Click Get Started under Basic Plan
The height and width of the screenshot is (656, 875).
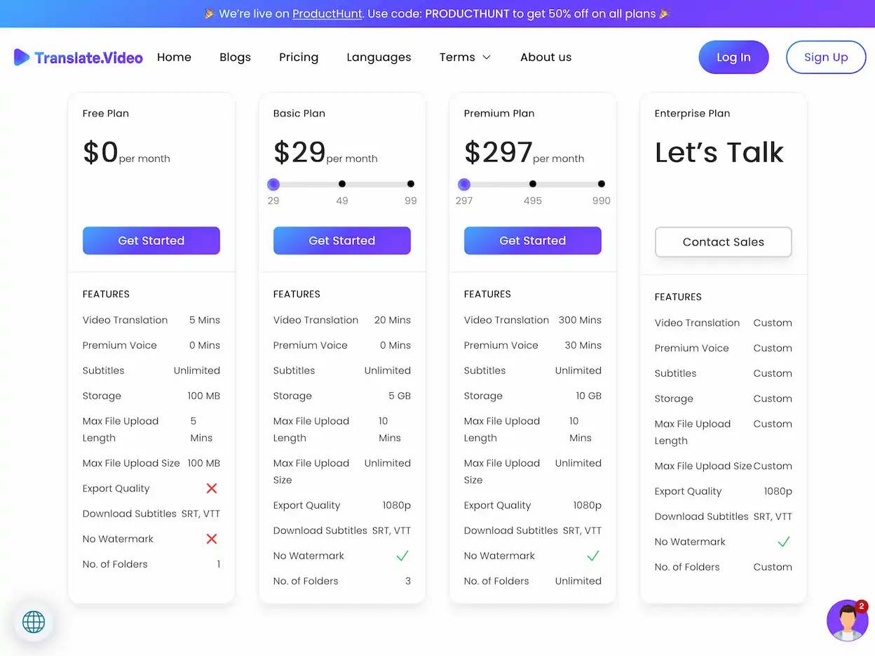coord(341,240)
